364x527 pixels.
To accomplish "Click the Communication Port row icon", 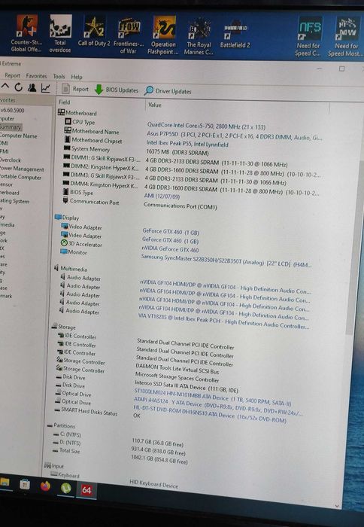I will pos(65,201).
